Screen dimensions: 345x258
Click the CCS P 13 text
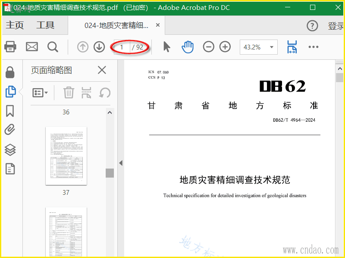pyautogui.click(x=157, y=77)
